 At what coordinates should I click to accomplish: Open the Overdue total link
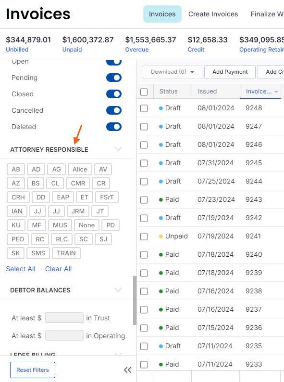[x=137, y=50]
